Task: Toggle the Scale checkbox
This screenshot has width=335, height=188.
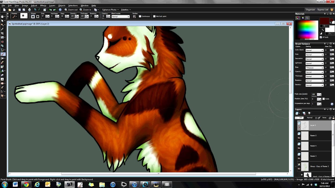Action: (x=323, y=99)
